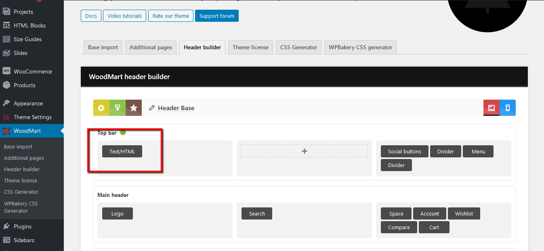Click the HTML Blocks sidebar icon

pos(6,25)
